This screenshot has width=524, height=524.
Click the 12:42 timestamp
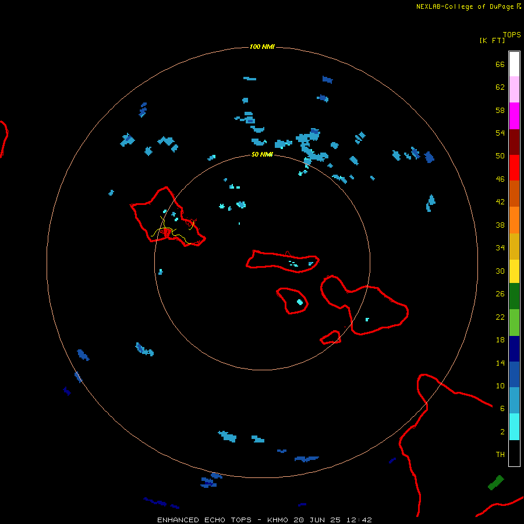pyautogui.click(x=359, y=520)
